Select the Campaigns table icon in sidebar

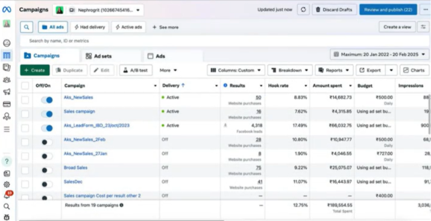(7, 56)
